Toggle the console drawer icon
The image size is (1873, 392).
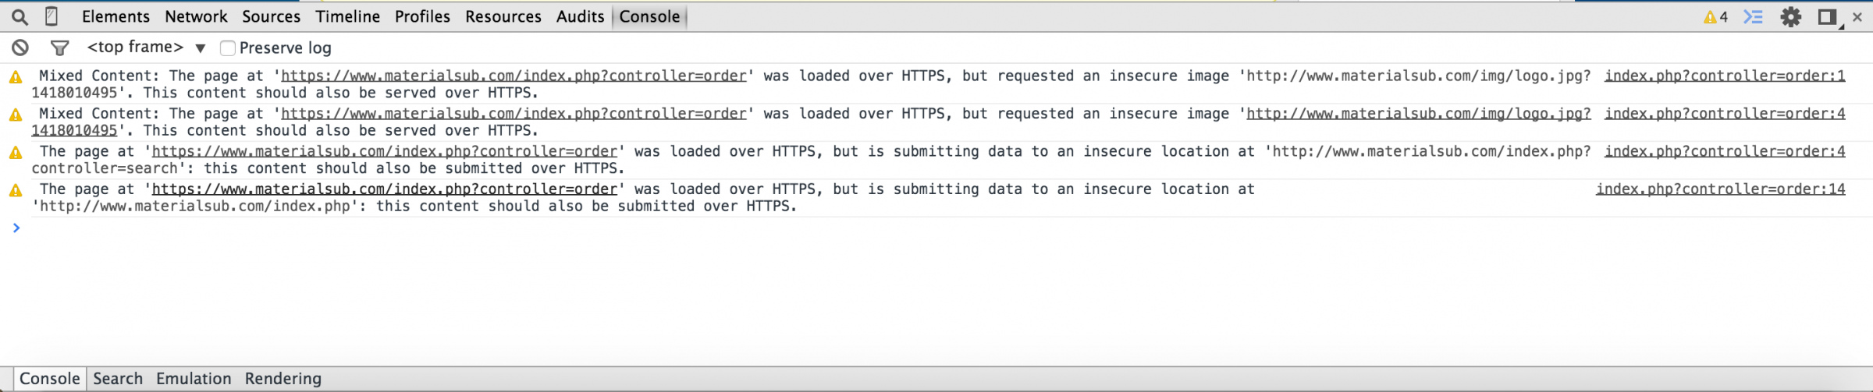coord(1753,16)
